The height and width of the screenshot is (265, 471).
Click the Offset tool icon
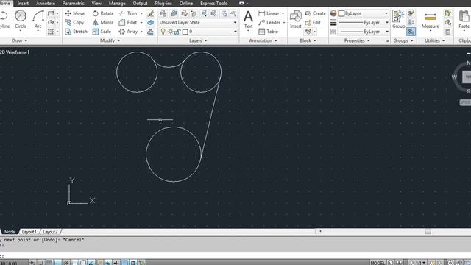click(x=150, y=31)
